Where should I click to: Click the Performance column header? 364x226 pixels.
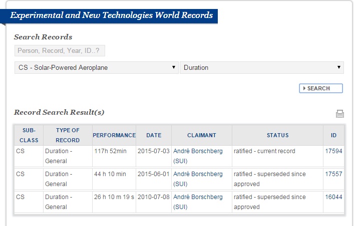(x=114, y=135)
